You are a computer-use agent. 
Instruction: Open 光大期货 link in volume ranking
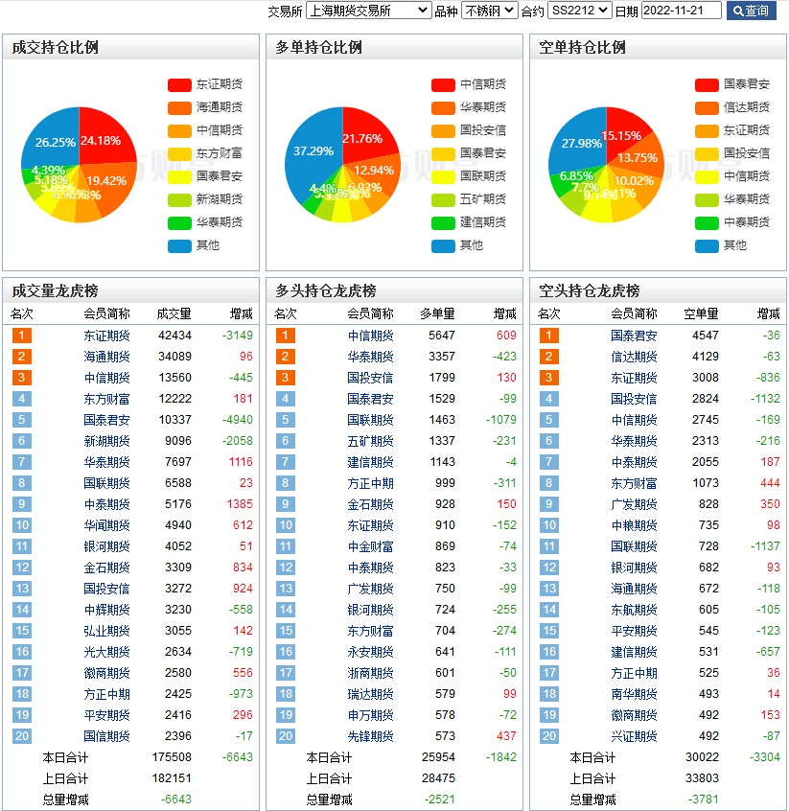pyautogui.click(x=106, y=652)
